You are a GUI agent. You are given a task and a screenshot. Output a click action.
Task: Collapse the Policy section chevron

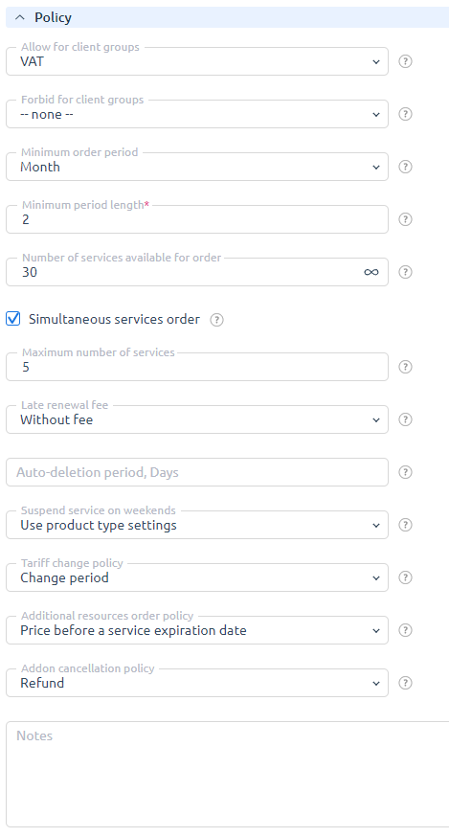click(20, 17)
